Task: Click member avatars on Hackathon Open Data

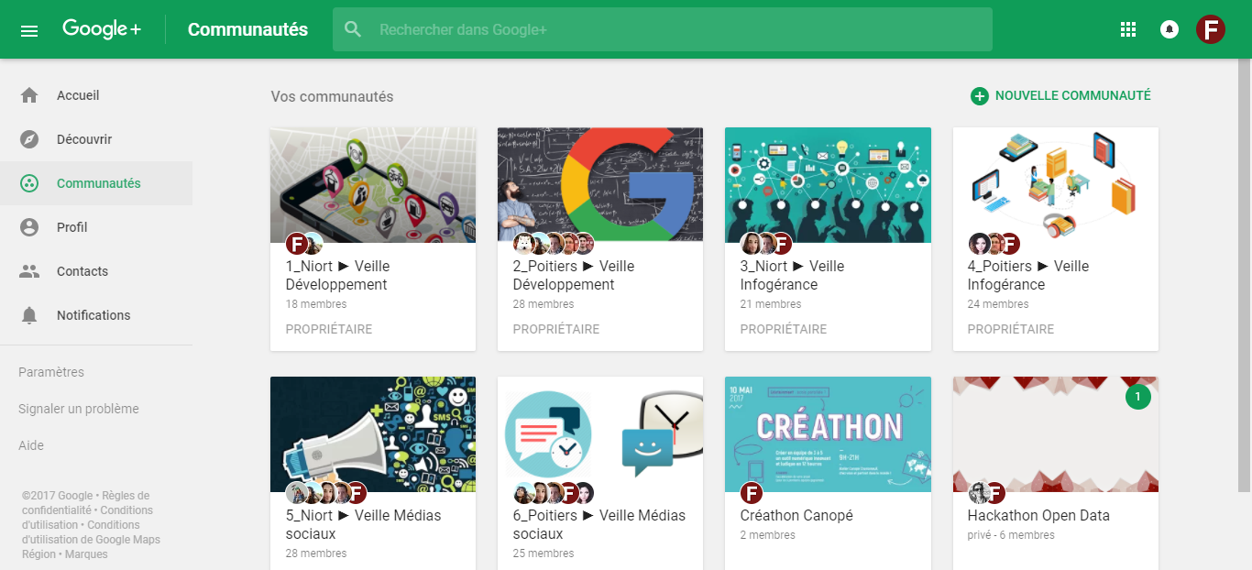Action: pos(986,493)
